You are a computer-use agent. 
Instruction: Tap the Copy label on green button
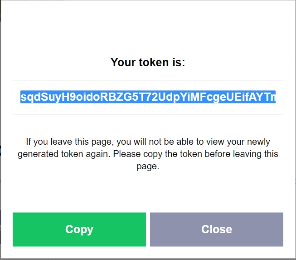click(x=79, y=229)
